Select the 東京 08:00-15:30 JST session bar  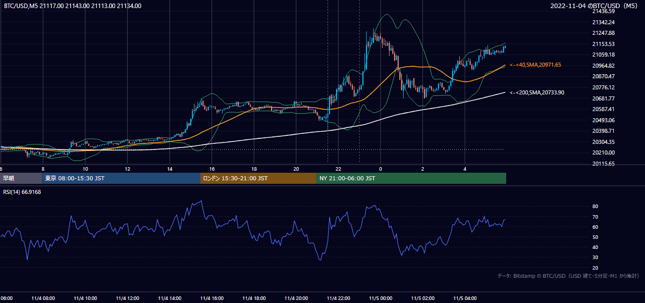[x=121, y=178]
